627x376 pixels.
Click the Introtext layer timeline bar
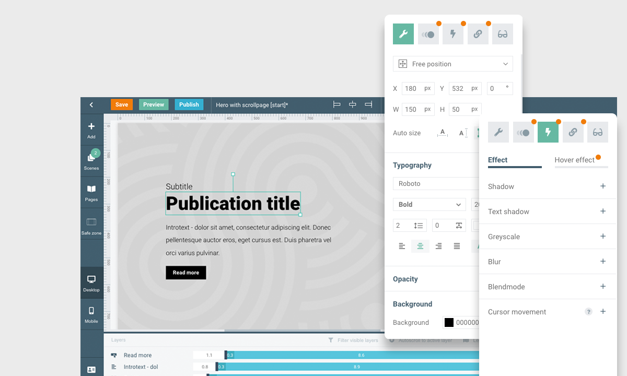click(348, 367)
